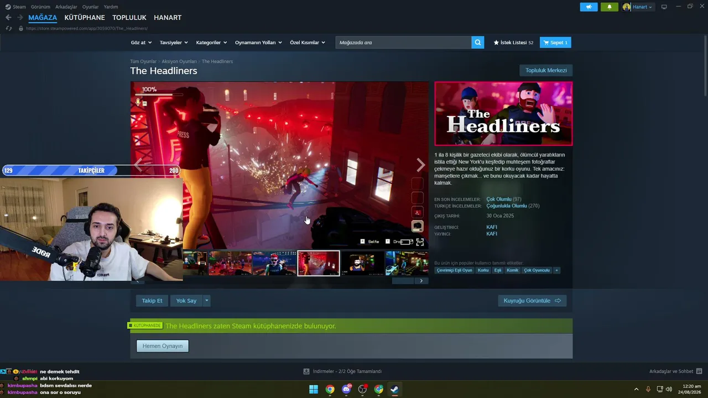Click the plus button to add tags
This screenshot has height=398, width=708.
coord(556,270)
